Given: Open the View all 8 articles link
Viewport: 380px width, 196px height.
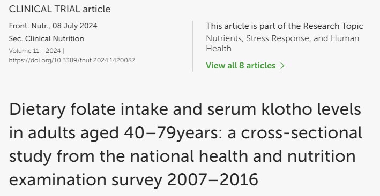Looking at the screenshot, I should click(245, 66).
